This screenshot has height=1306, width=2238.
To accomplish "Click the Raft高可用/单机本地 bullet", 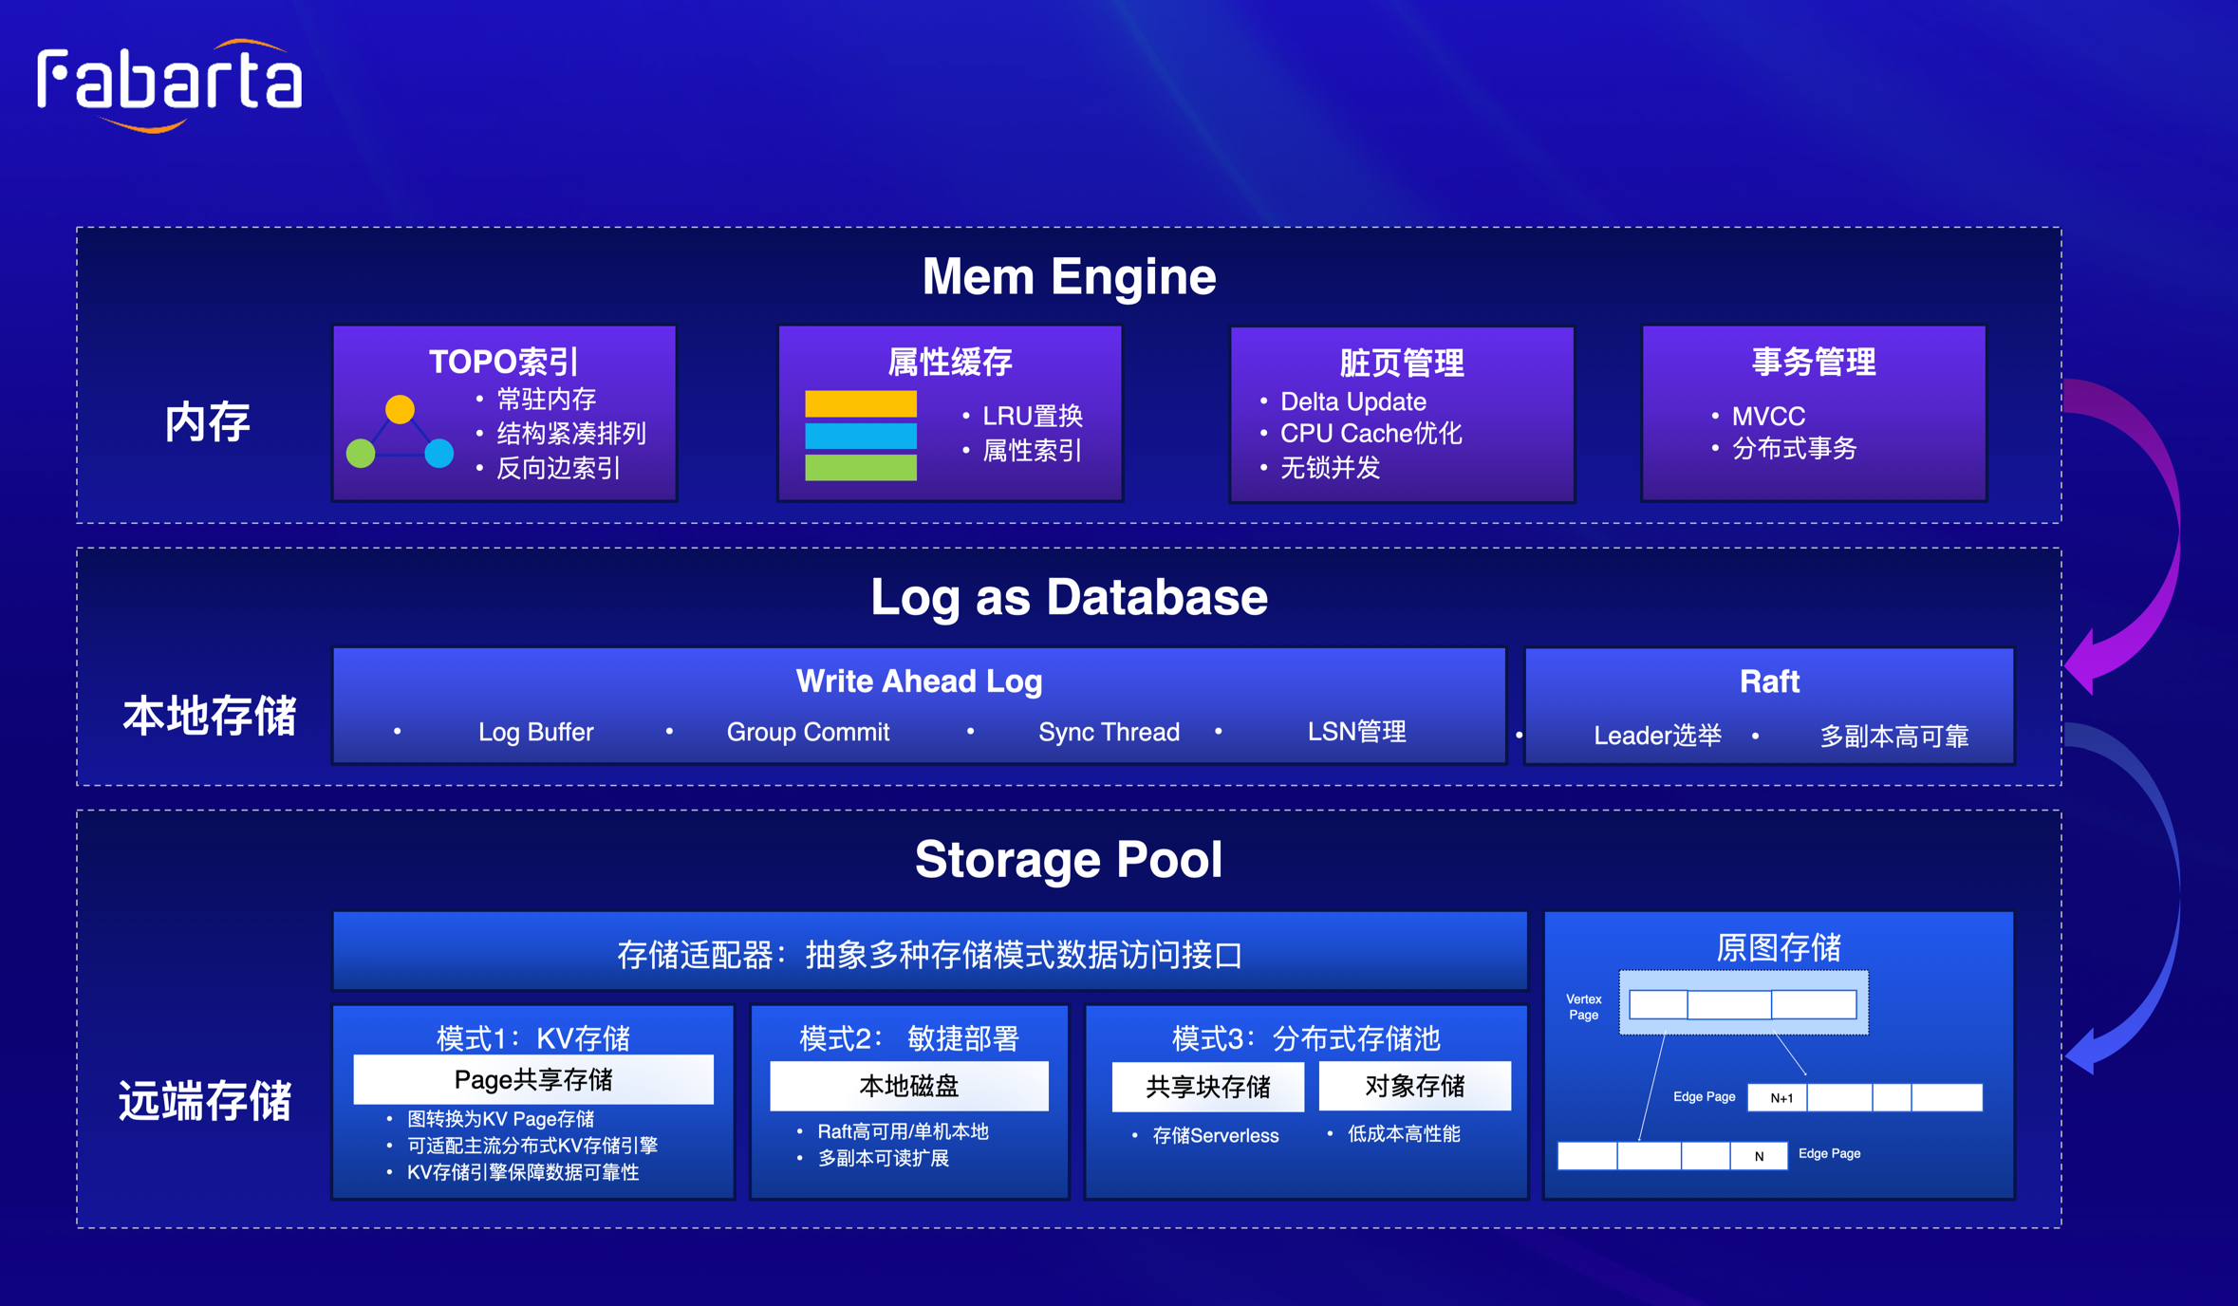I will click(903, 1131).
